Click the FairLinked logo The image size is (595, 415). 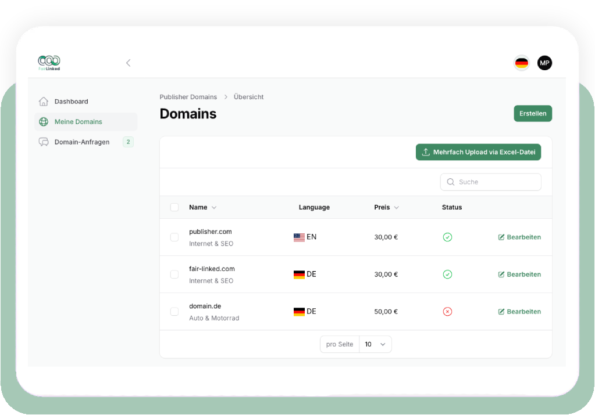[x=49, y=63]
